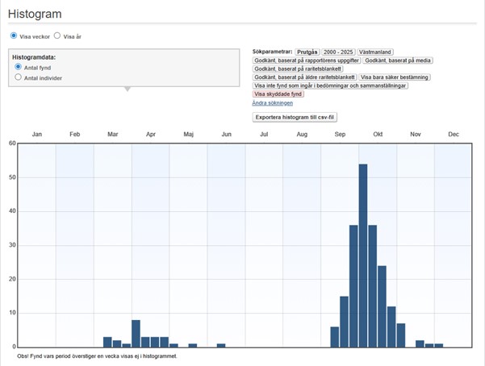Click the '2000 - 2025' period tag
The height and width of the screenshot is (366, 485).
pyautogui.click(x=339, y=52)
